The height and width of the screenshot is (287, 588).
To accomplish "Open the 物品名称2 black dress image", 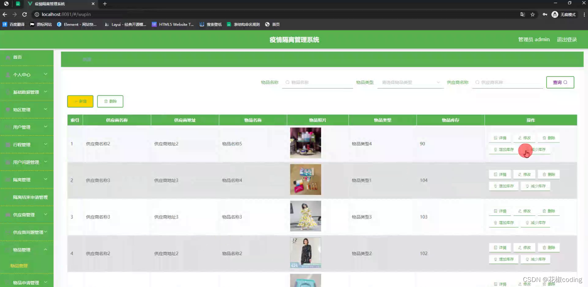I will tap(305, 253).
